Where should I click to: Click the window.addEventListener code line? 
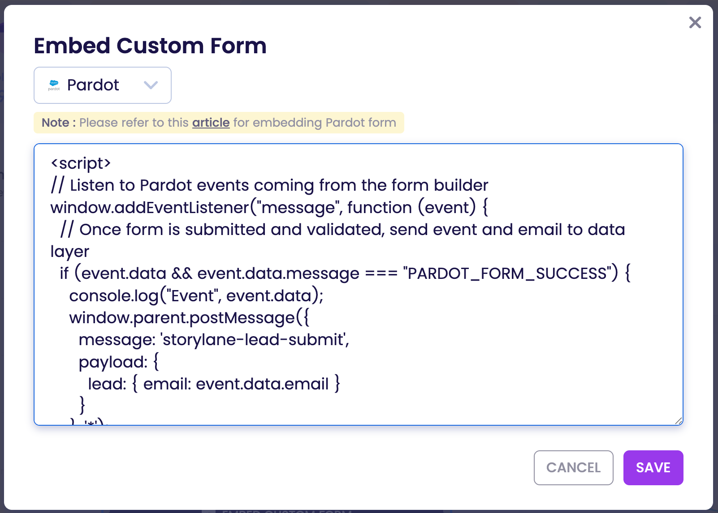(269, 208)
